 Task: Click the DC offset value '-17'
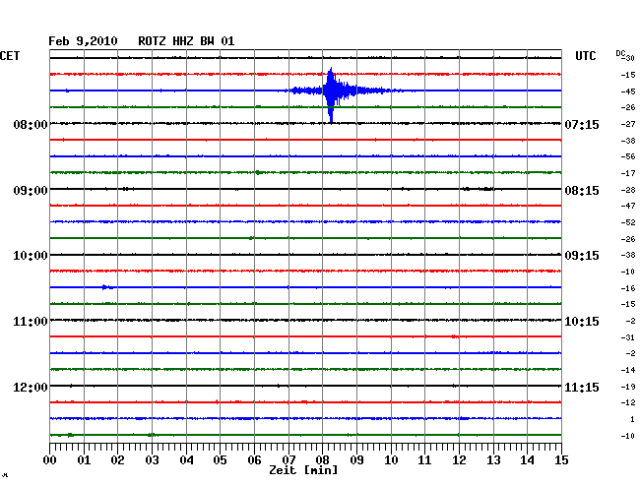[628, 173]
